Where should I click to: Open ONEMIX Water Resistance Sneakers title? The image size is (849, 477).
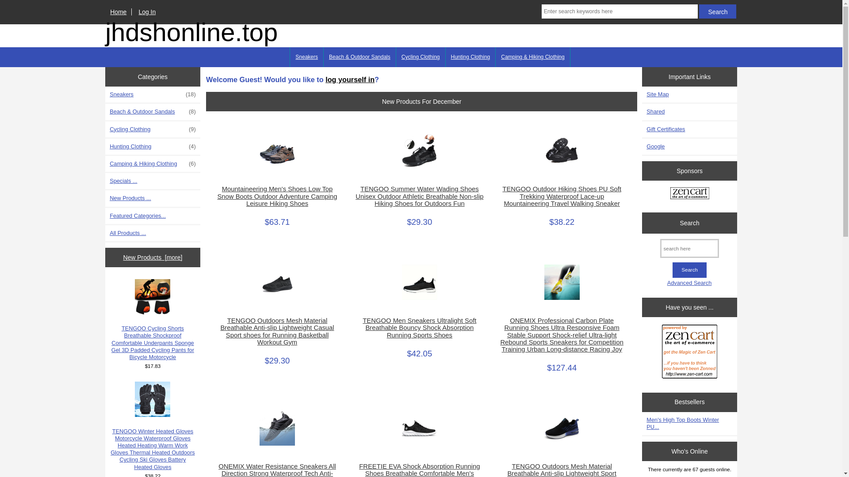[277, 470]
